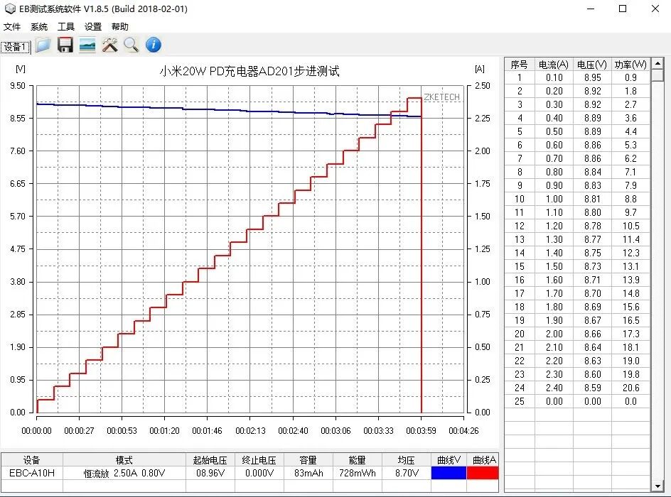Click the 电压(V) column header
671x497 pixels.
click(x=592, y=65)
